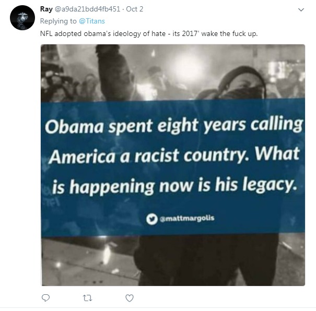Retweet this tweet using the arrows icon
Screen dimensions: 316x311
[x=88, y=298]
